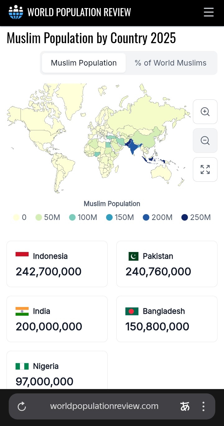
Task: Select the Muslim Population tab
Action: click(x=84, y=63)
